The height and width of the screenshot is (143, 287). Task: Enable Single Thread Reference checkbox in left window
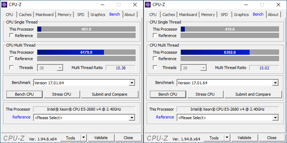(x=11, y=36)
